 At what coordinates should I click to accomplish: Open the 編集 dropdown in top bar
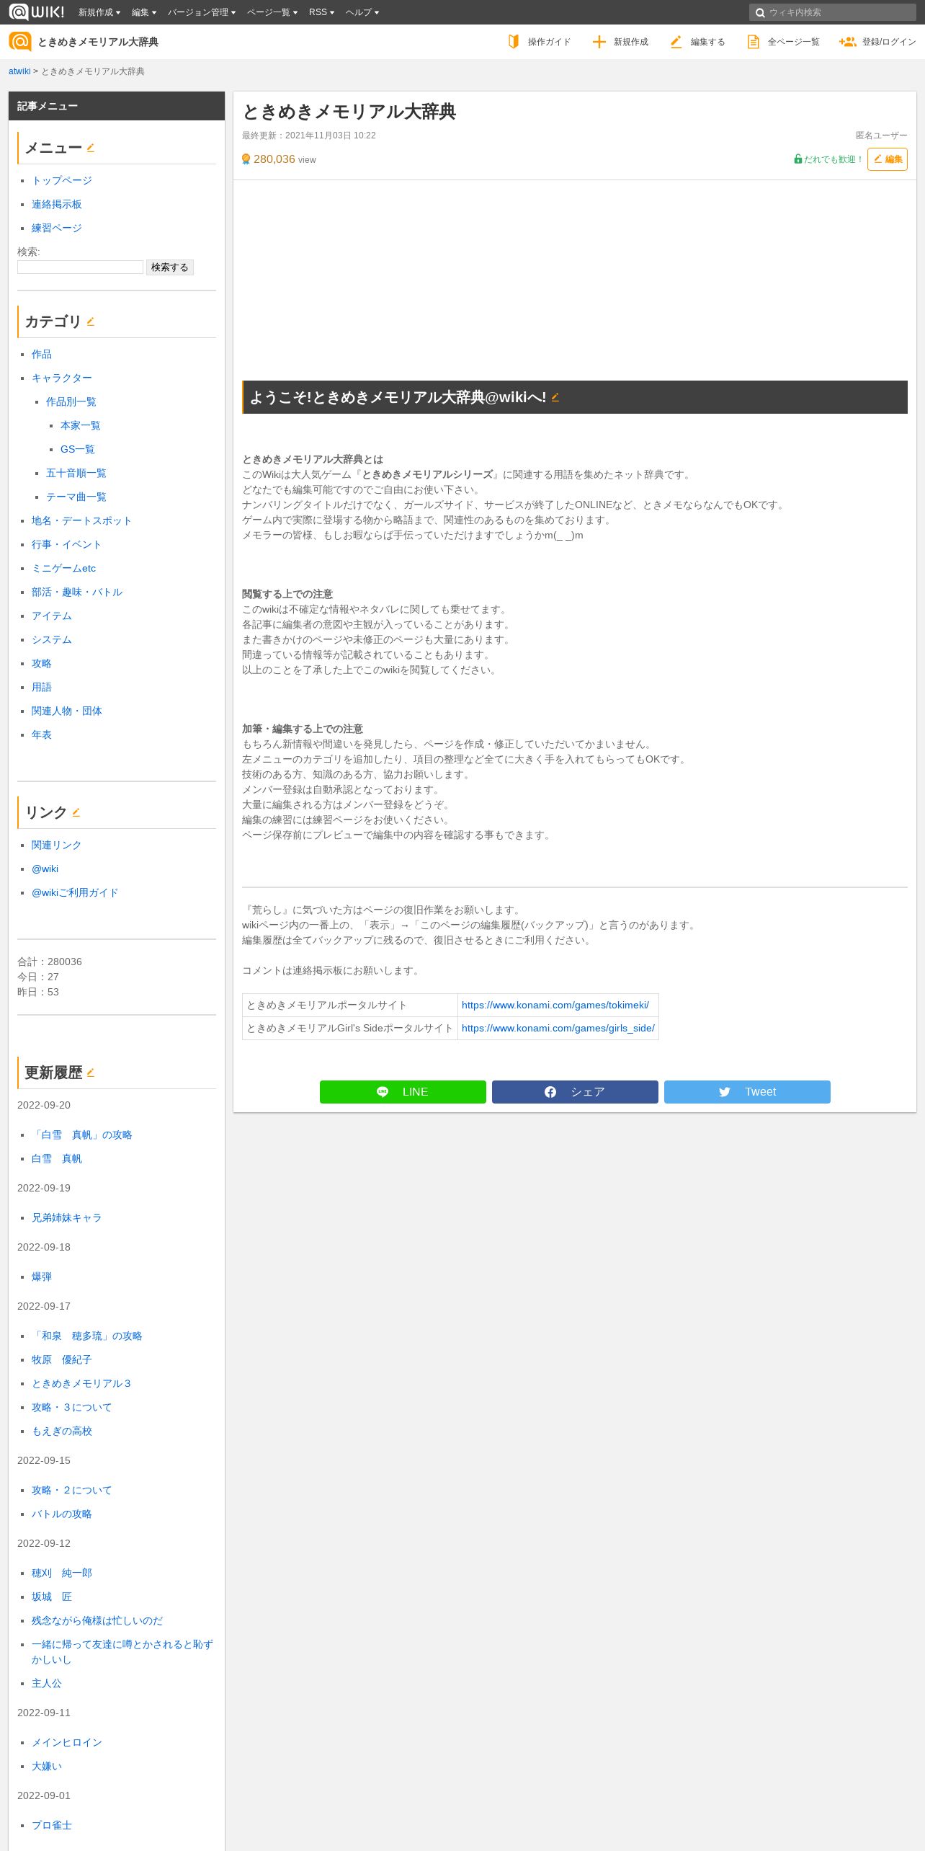pyautogui.click(x=144, y=12)
